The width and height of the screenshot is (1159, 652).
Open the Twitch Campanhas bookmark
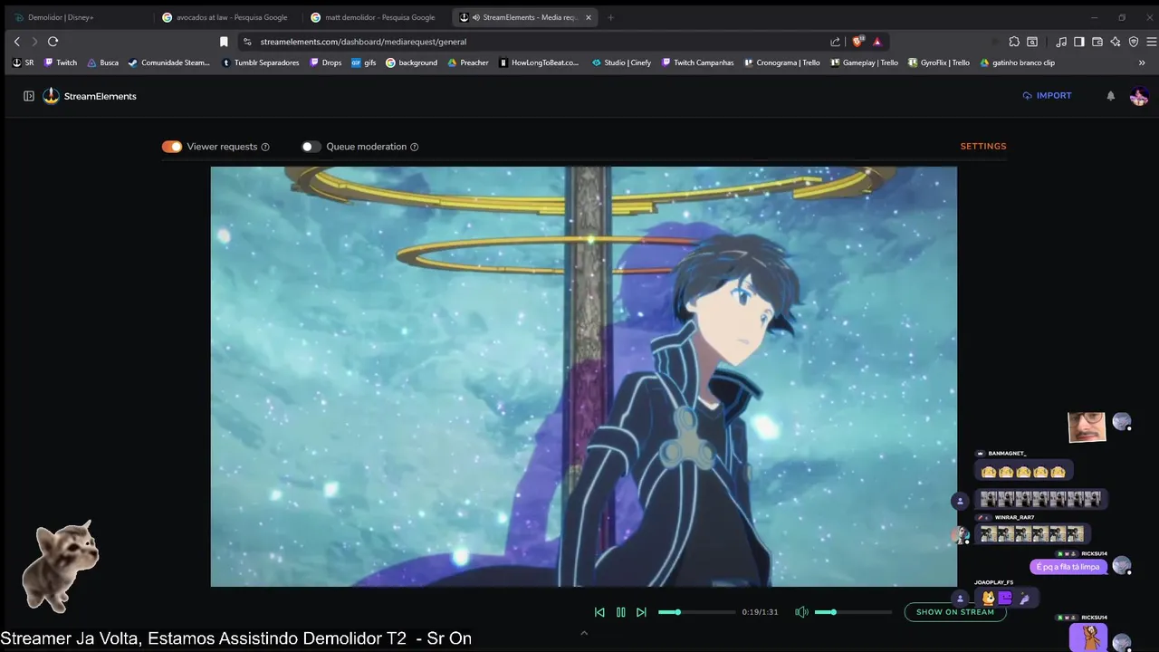[697, 62]
